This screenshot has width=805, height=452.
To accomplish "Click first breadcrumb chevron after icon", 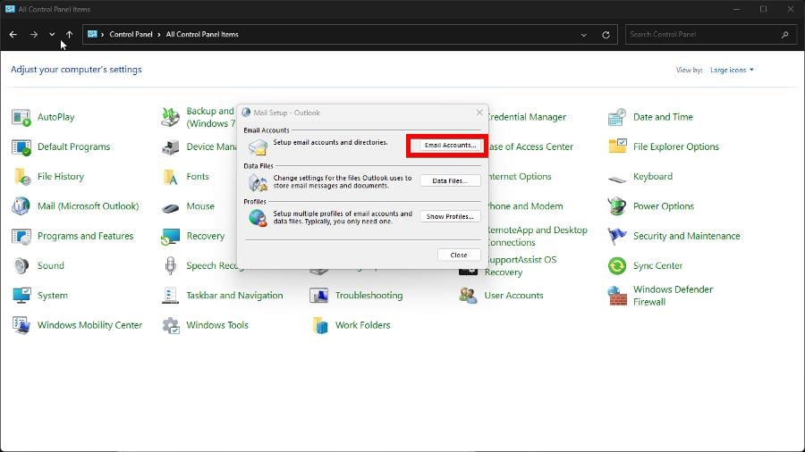I will [103, 34].
